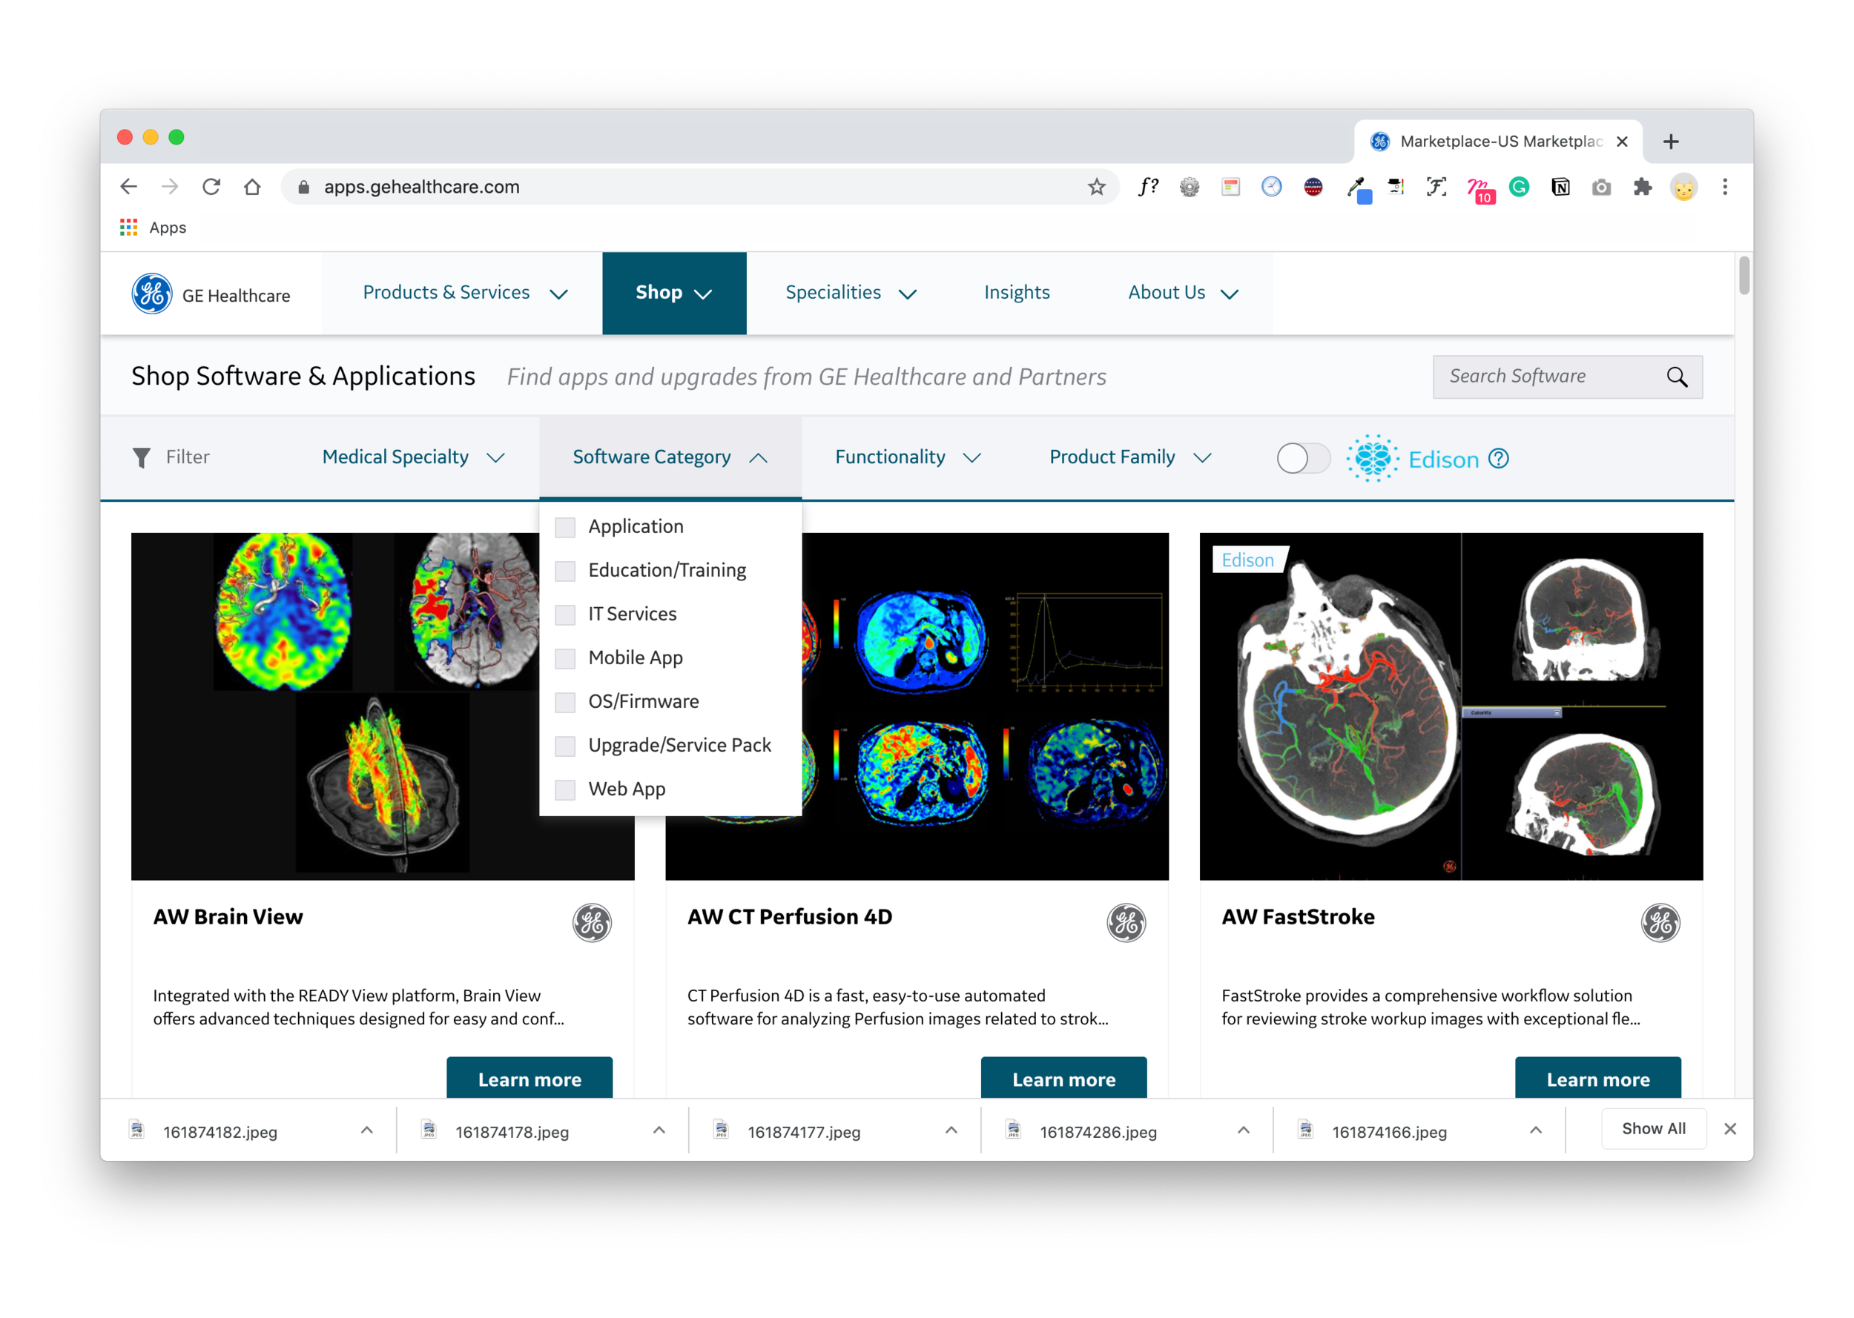Open Apps shortcut in bookmarks bar

(153, 228)
